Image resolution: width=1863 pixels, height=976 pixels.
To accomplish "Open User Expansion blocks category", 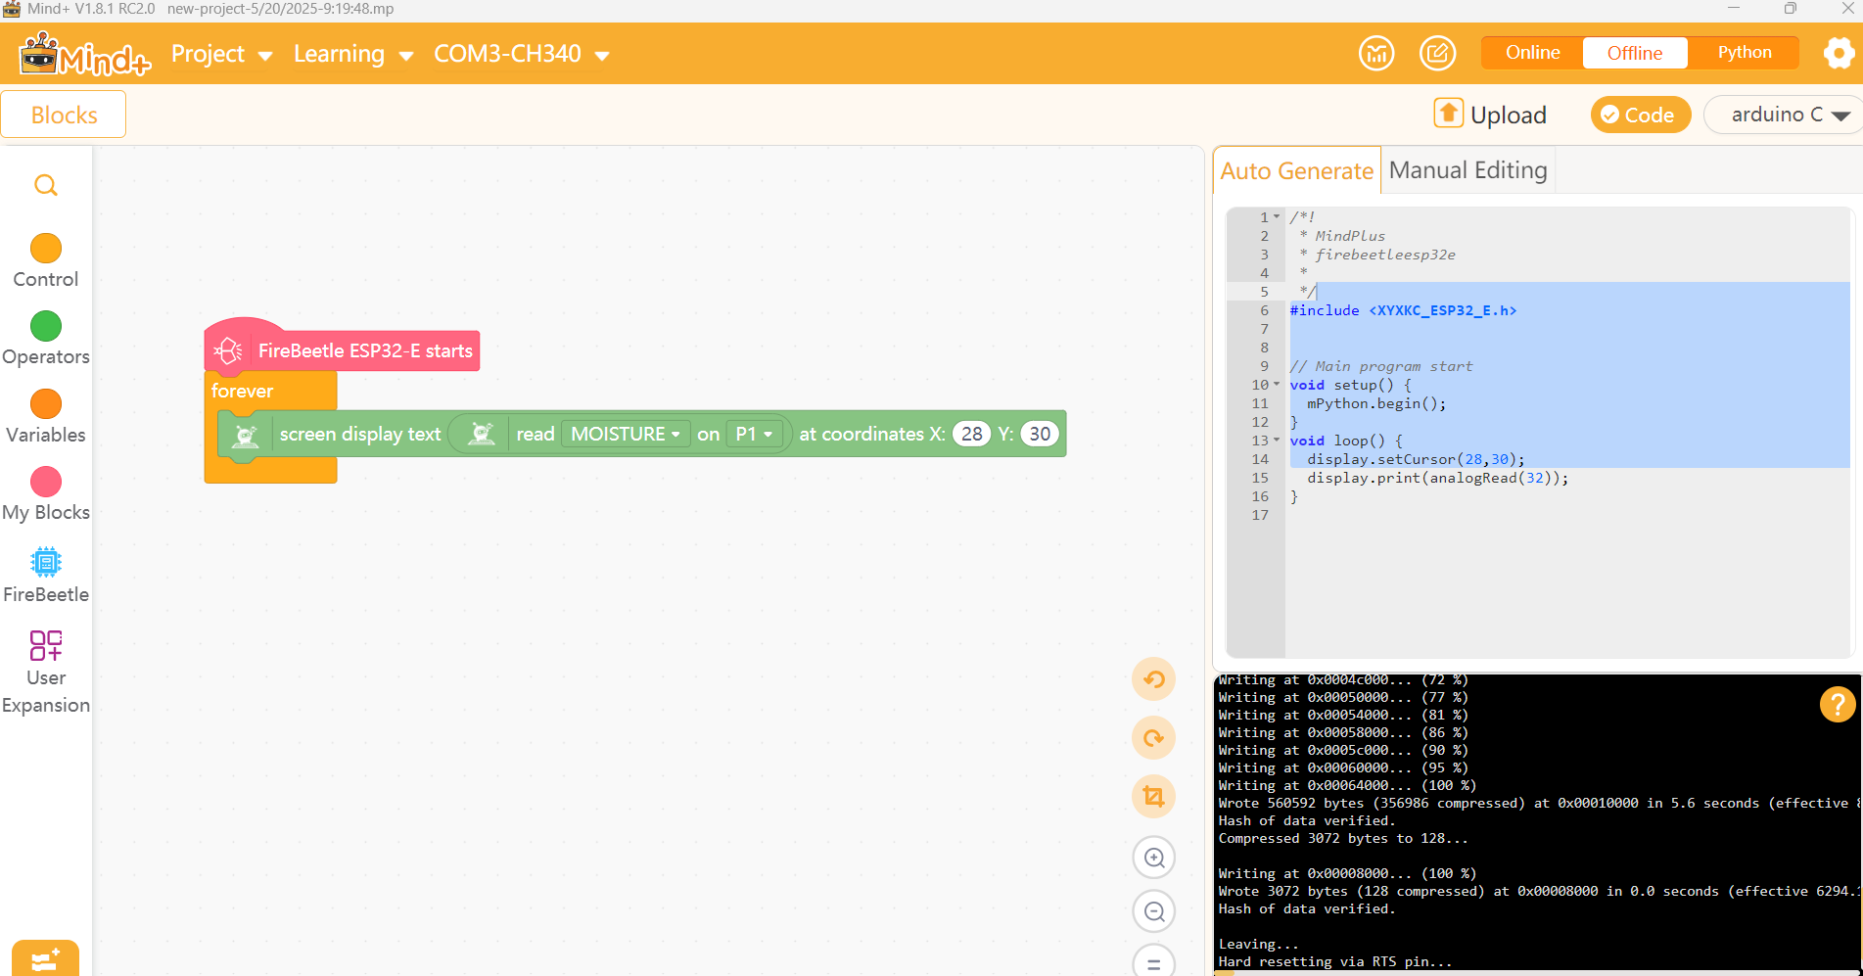I will pos(46,673).
